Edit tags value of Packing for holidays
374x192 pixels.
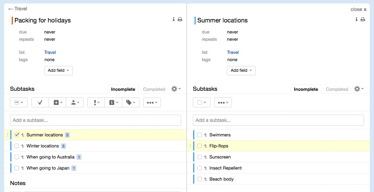(49, 60)
